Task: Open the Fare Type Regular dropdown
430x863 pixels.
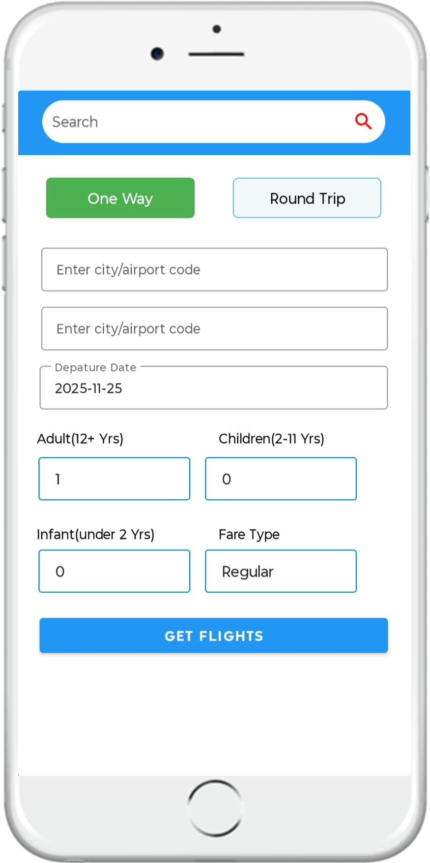Action: (281, 571)
